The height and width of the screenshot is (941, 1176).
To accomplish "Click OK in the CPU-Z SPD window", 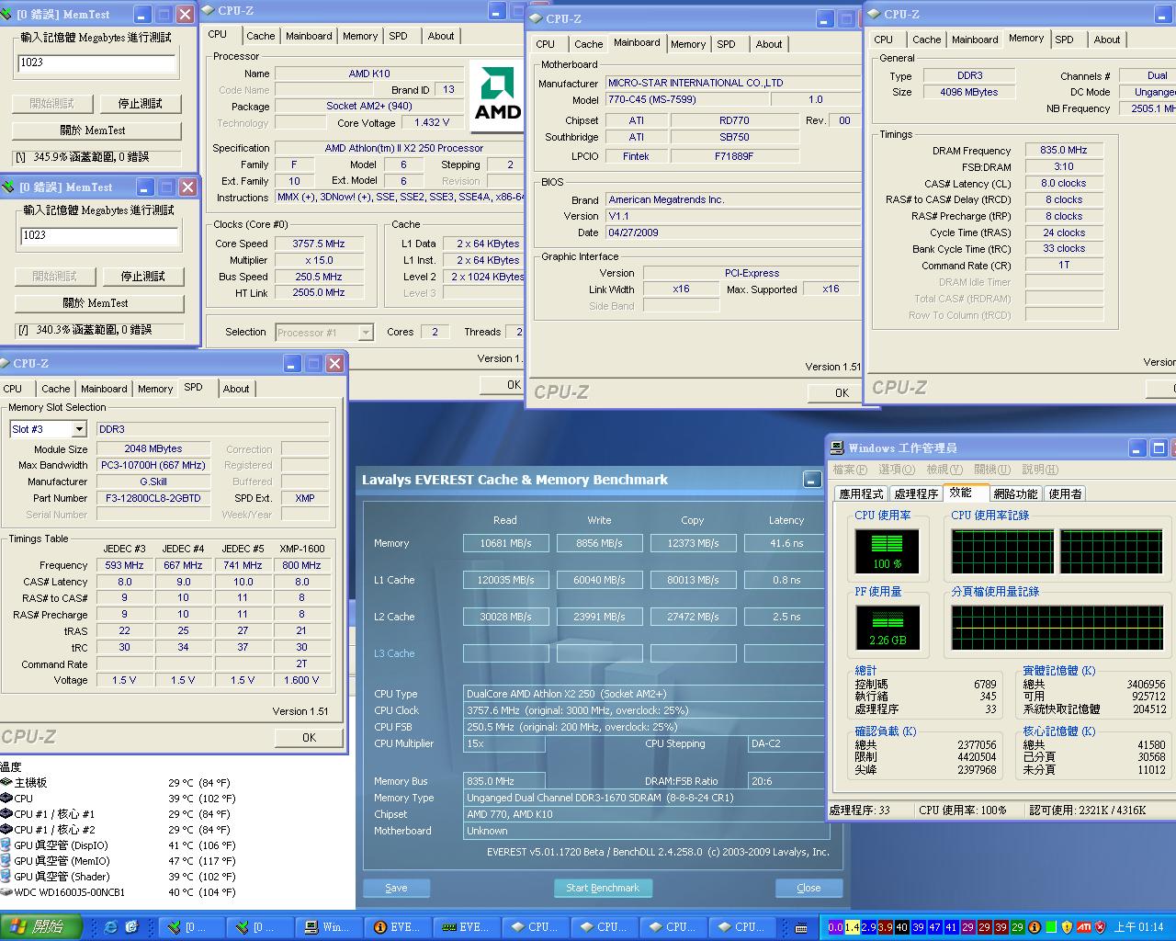I will [x=309, y=737].
